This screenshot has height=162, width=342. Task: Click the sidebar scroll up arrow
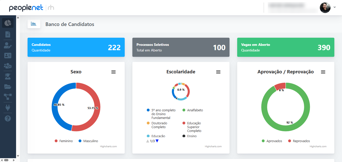pyautogui.click(x=18, y=17)
